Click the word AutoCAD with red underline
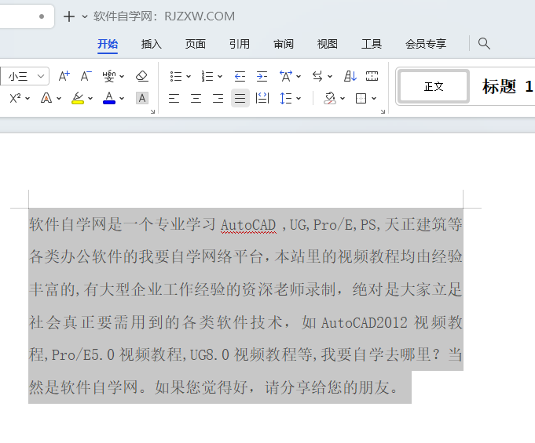The width and height of the screenshot is (535, 443). pyautogui.click(x=248, y=225)
